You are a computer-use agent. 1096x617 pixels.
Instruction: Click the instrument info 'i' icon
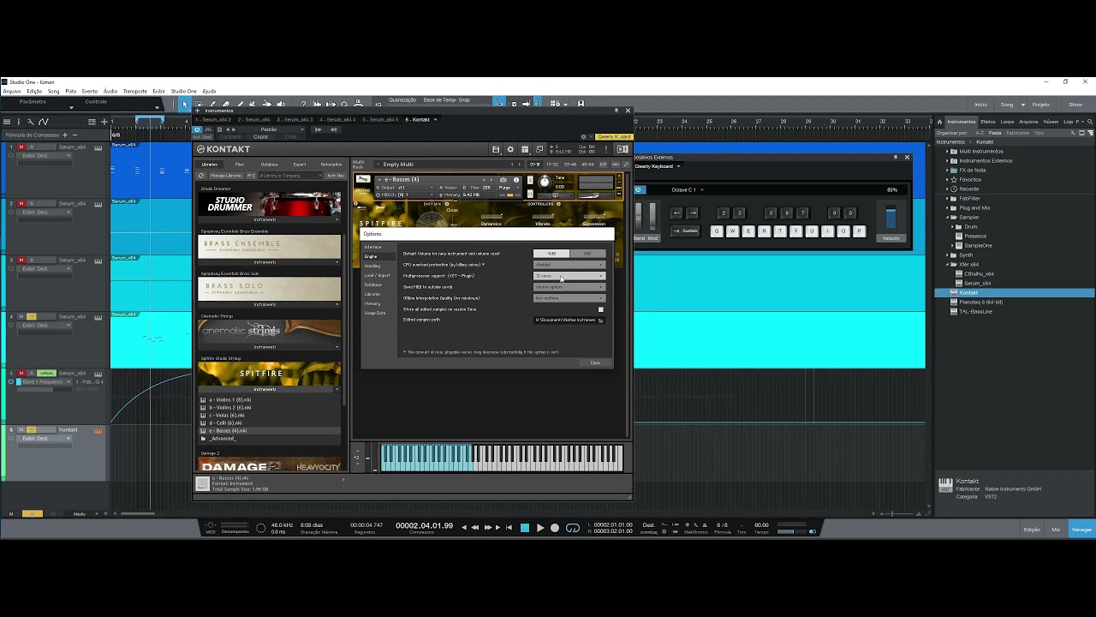coord(516,180)
